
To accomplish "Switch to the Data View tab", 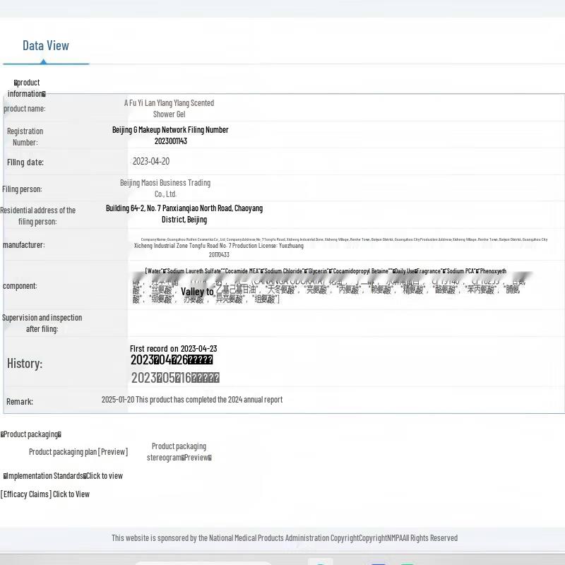I will 46,46.
